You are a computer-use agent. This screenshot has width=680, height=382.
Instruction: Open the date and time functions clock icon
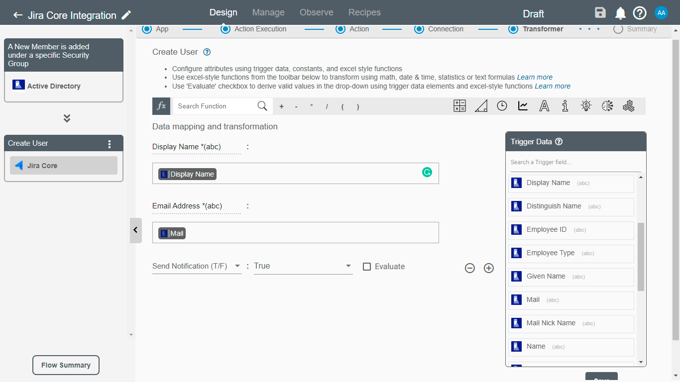[x=502, y=106]
